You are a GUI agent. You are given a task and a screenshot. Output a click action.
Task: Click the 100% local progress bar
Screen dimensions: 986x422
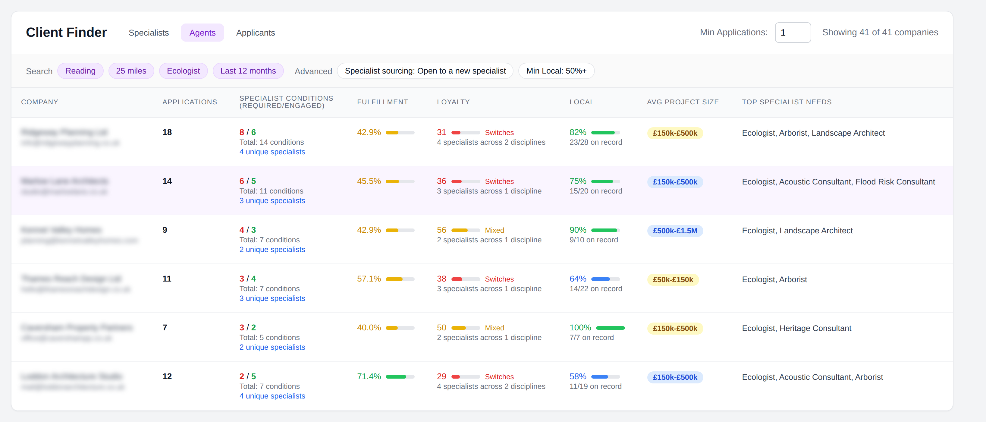pyautogui.click(x=610, y=328)
